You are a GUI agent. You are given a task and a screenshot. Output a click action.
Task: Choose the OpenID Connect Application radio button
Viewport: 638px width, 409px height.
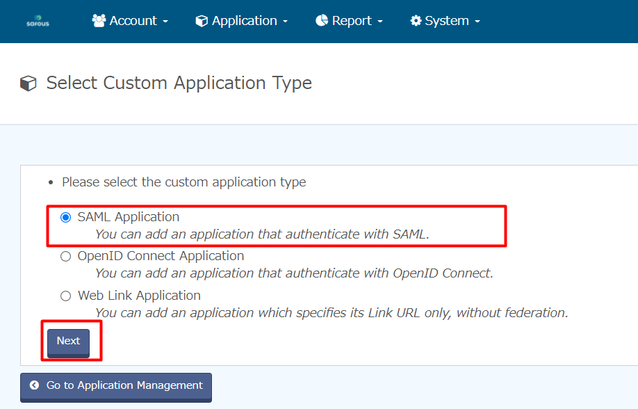66,256
